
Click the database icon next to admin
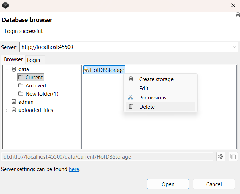click(x=14, y=102)
